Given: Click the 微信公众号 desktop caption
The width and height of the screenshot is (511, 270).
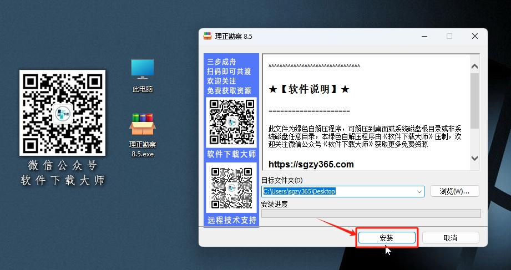Looking at the screenshot, I should coord(63,165).
